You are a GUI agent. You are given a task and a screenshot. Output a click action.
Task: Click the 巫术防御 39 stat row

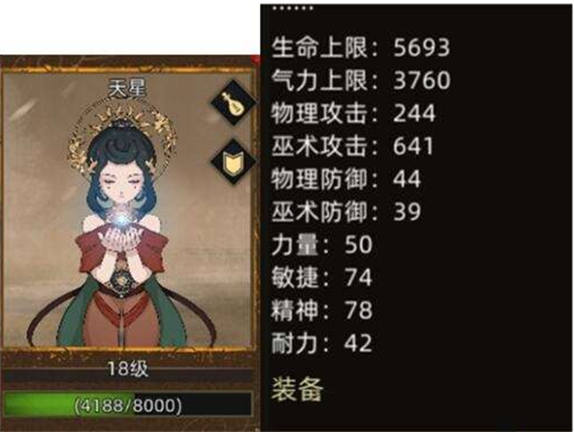[346, 211]
